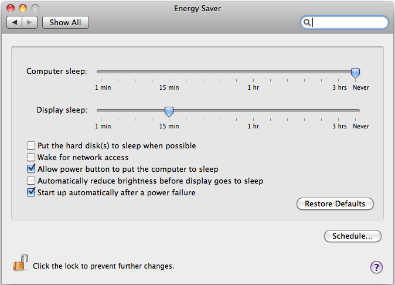Click the Show All button

point(65,22)
